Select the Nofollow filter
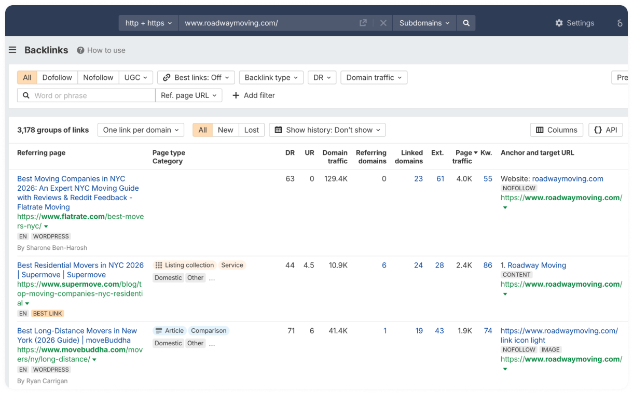 tap(98, 77)
